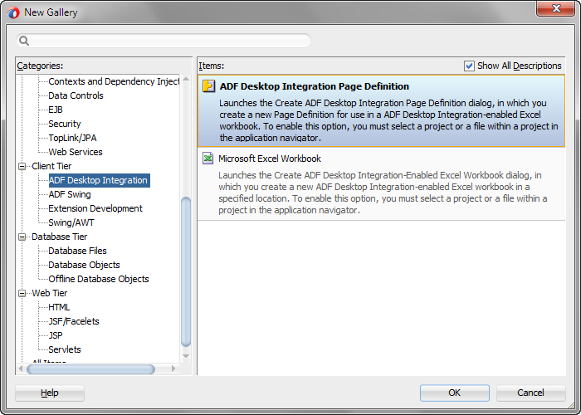The height and width of the screenshot is (415, 581).
Task: Click the Cancel button
Action: (x=530, y=393)
